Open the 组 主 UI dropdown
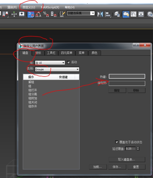 (x=50, y=63)
